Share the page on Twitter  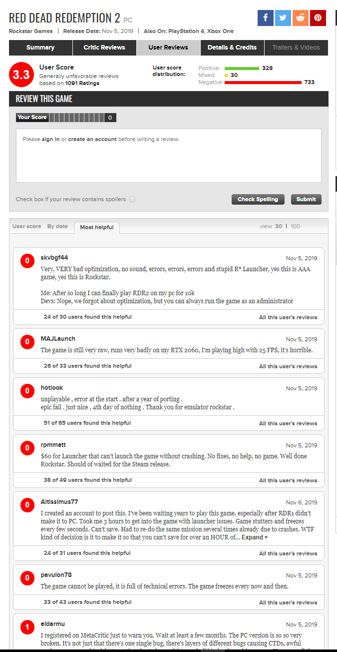point(283,18)
